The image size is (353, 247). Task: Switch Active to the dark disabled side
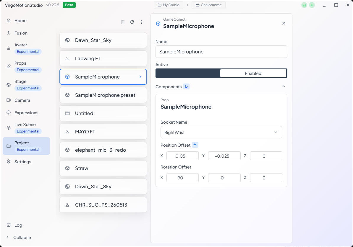click(x=188, y=73)
